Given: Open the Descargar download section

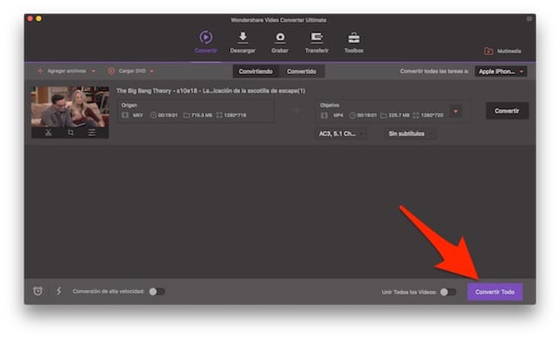Looking at the screenshot, I should pos(242,42).
